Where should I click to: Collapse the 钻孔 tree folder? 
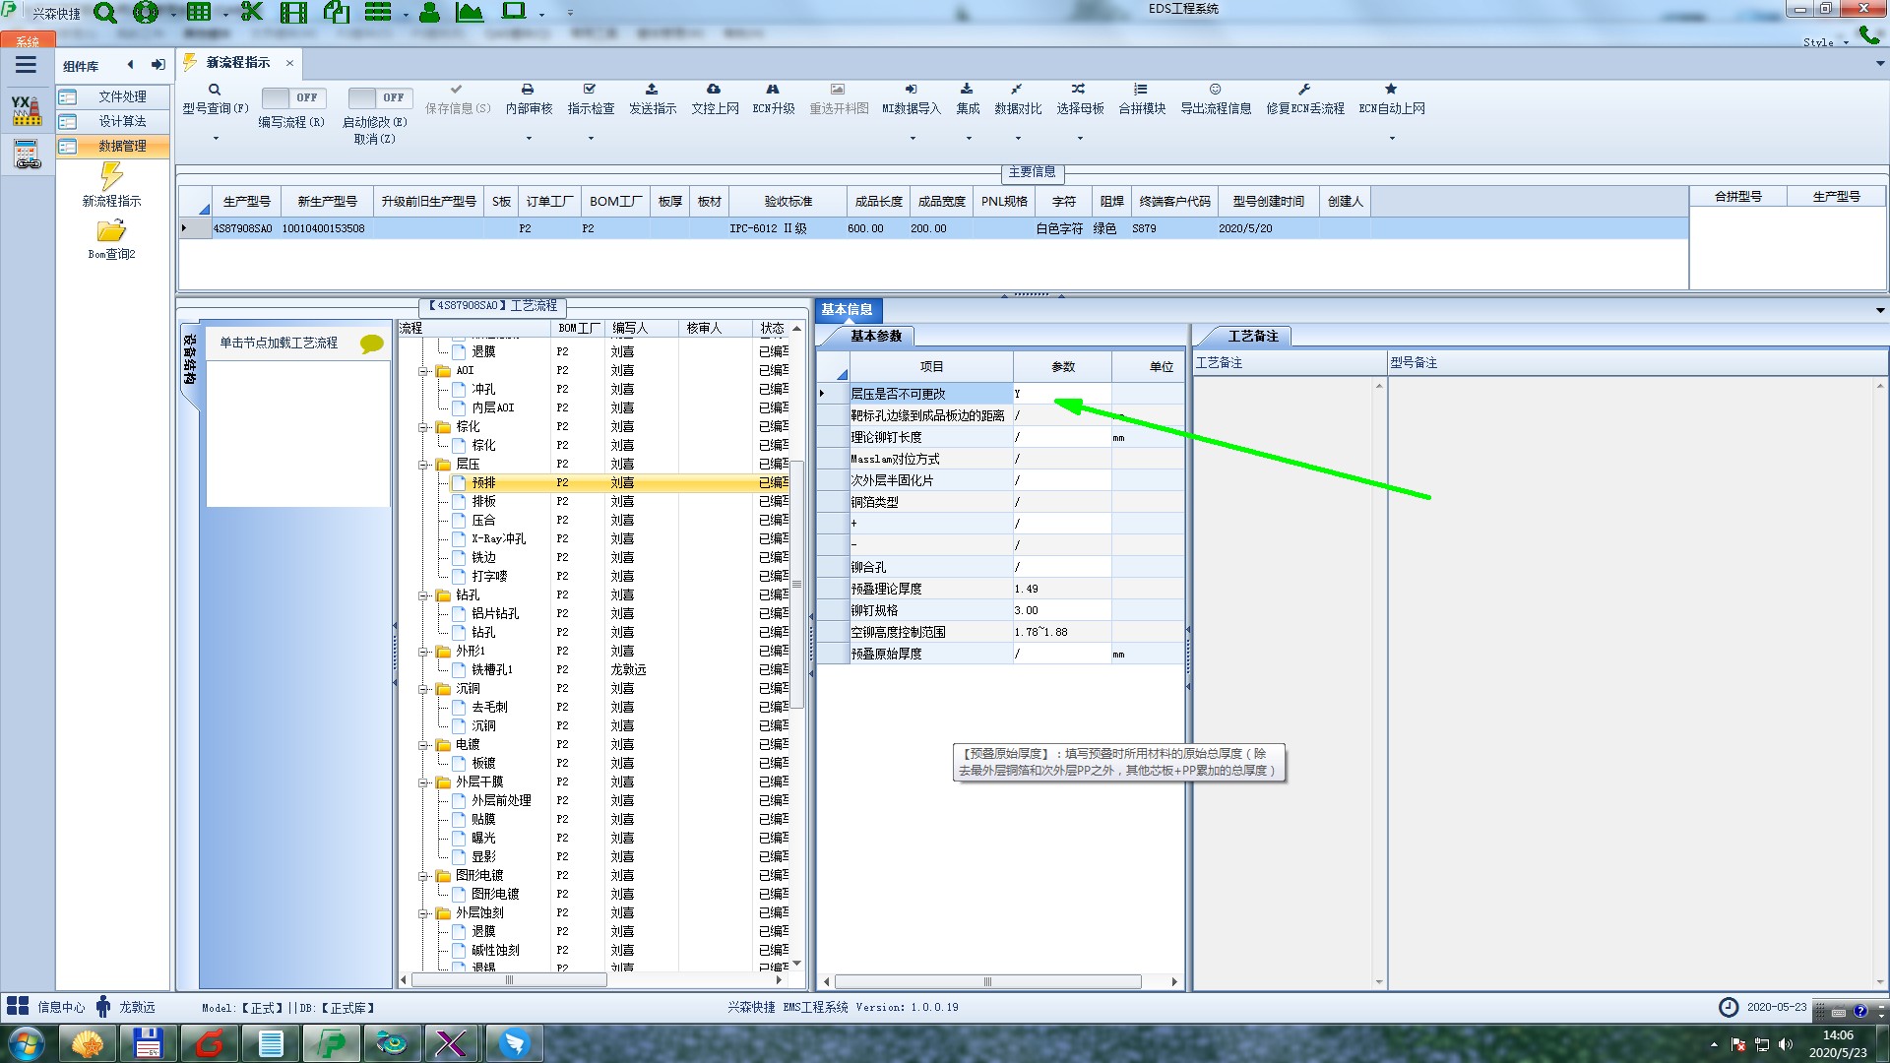[423, 595]
